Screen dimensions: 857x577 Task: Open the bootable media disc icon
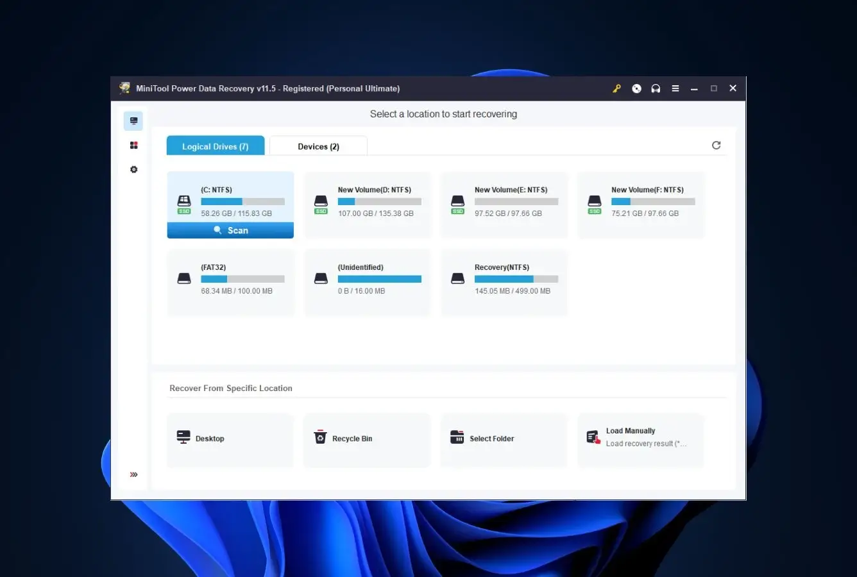(636, 88)
